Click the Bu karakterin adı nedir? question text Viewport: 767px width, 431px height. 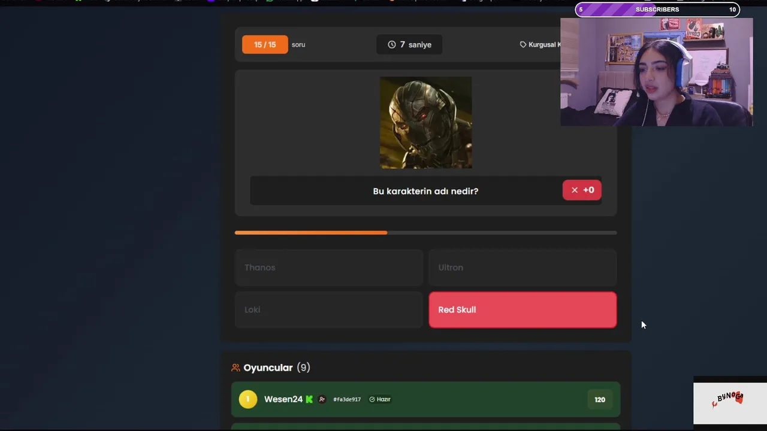[x=425, y=191]
